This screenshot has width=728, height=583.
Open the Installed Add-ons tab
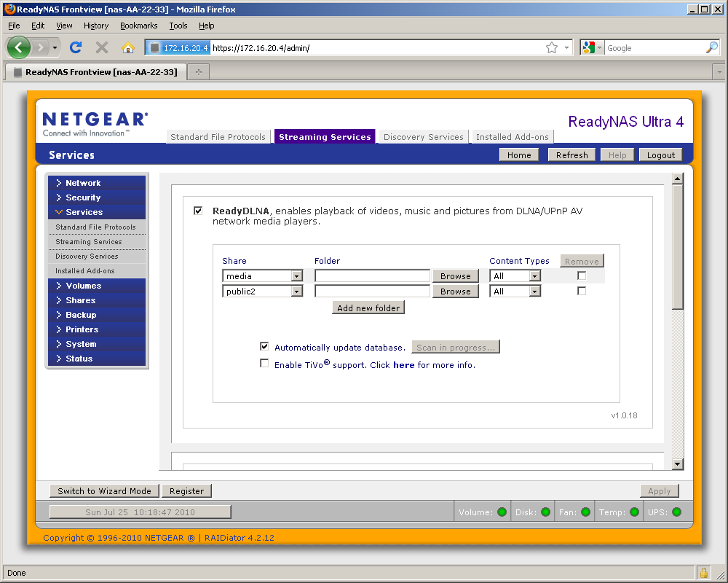(512, 137)
